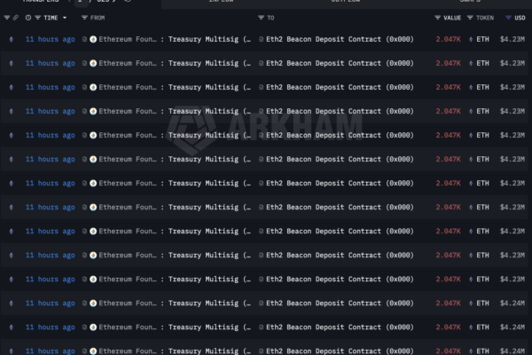Click the chain link icon in the header
This screenshot has width=532, height=355.
(16, 17)
